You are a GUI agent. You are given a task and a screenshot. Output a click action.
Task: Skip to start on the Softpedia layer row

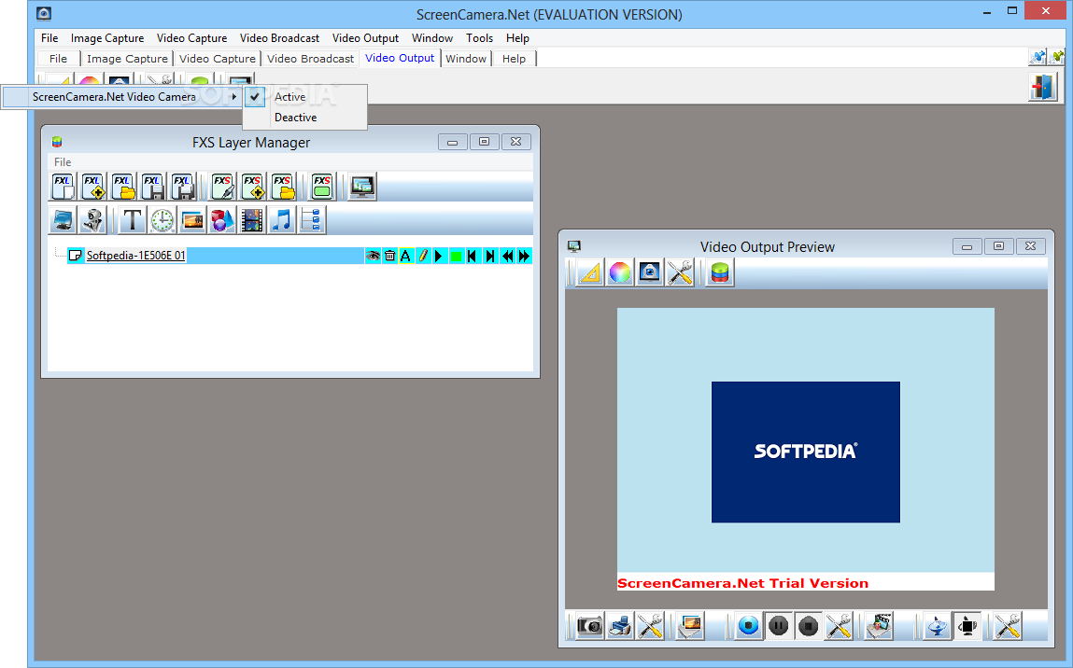(473, 256)
